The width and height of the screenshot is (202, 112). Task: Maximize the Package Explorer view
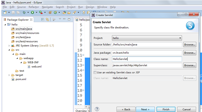tap(69, 19)
